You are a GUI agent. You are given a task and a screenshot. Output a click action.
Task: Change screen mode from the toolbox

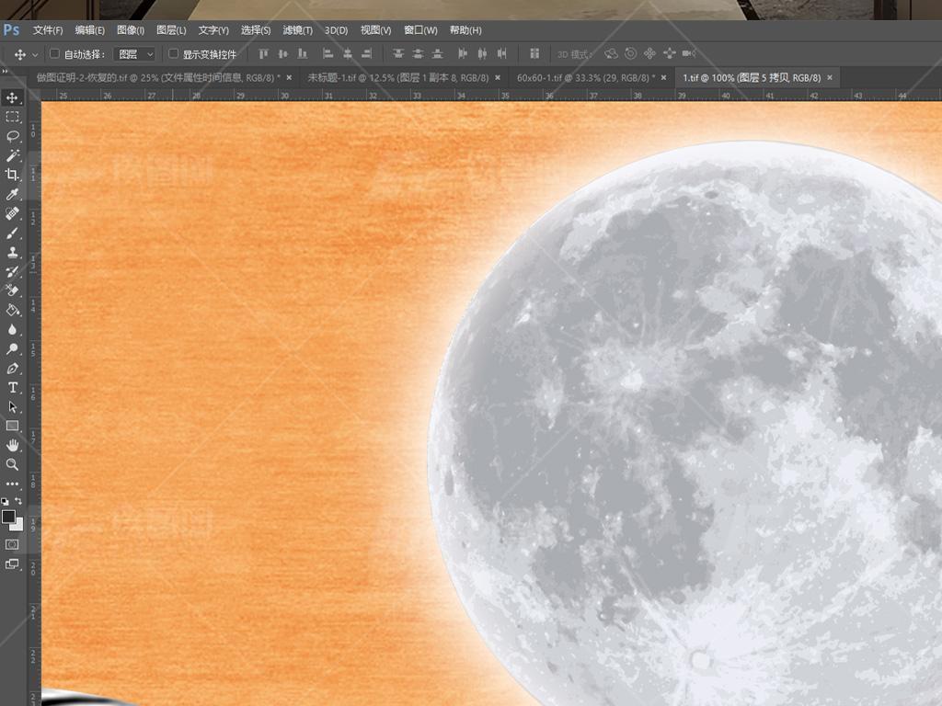[x=12, y=564]
